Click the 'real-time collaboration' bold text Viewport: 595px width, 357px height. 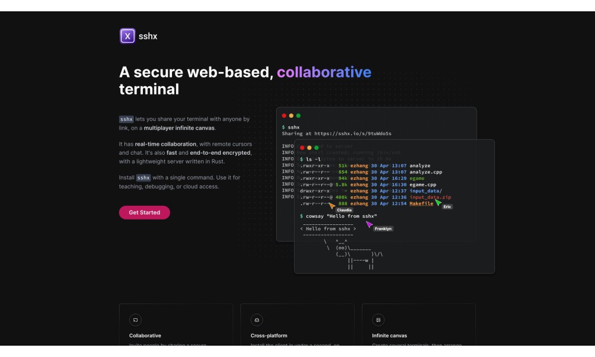[165, 144]
